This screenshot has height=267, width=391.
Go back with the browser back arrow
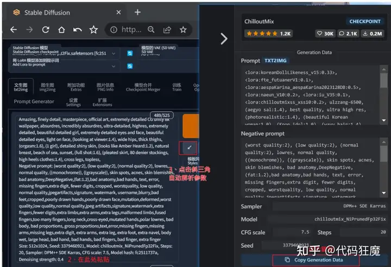pyautogui.click(x=14, y=30)
